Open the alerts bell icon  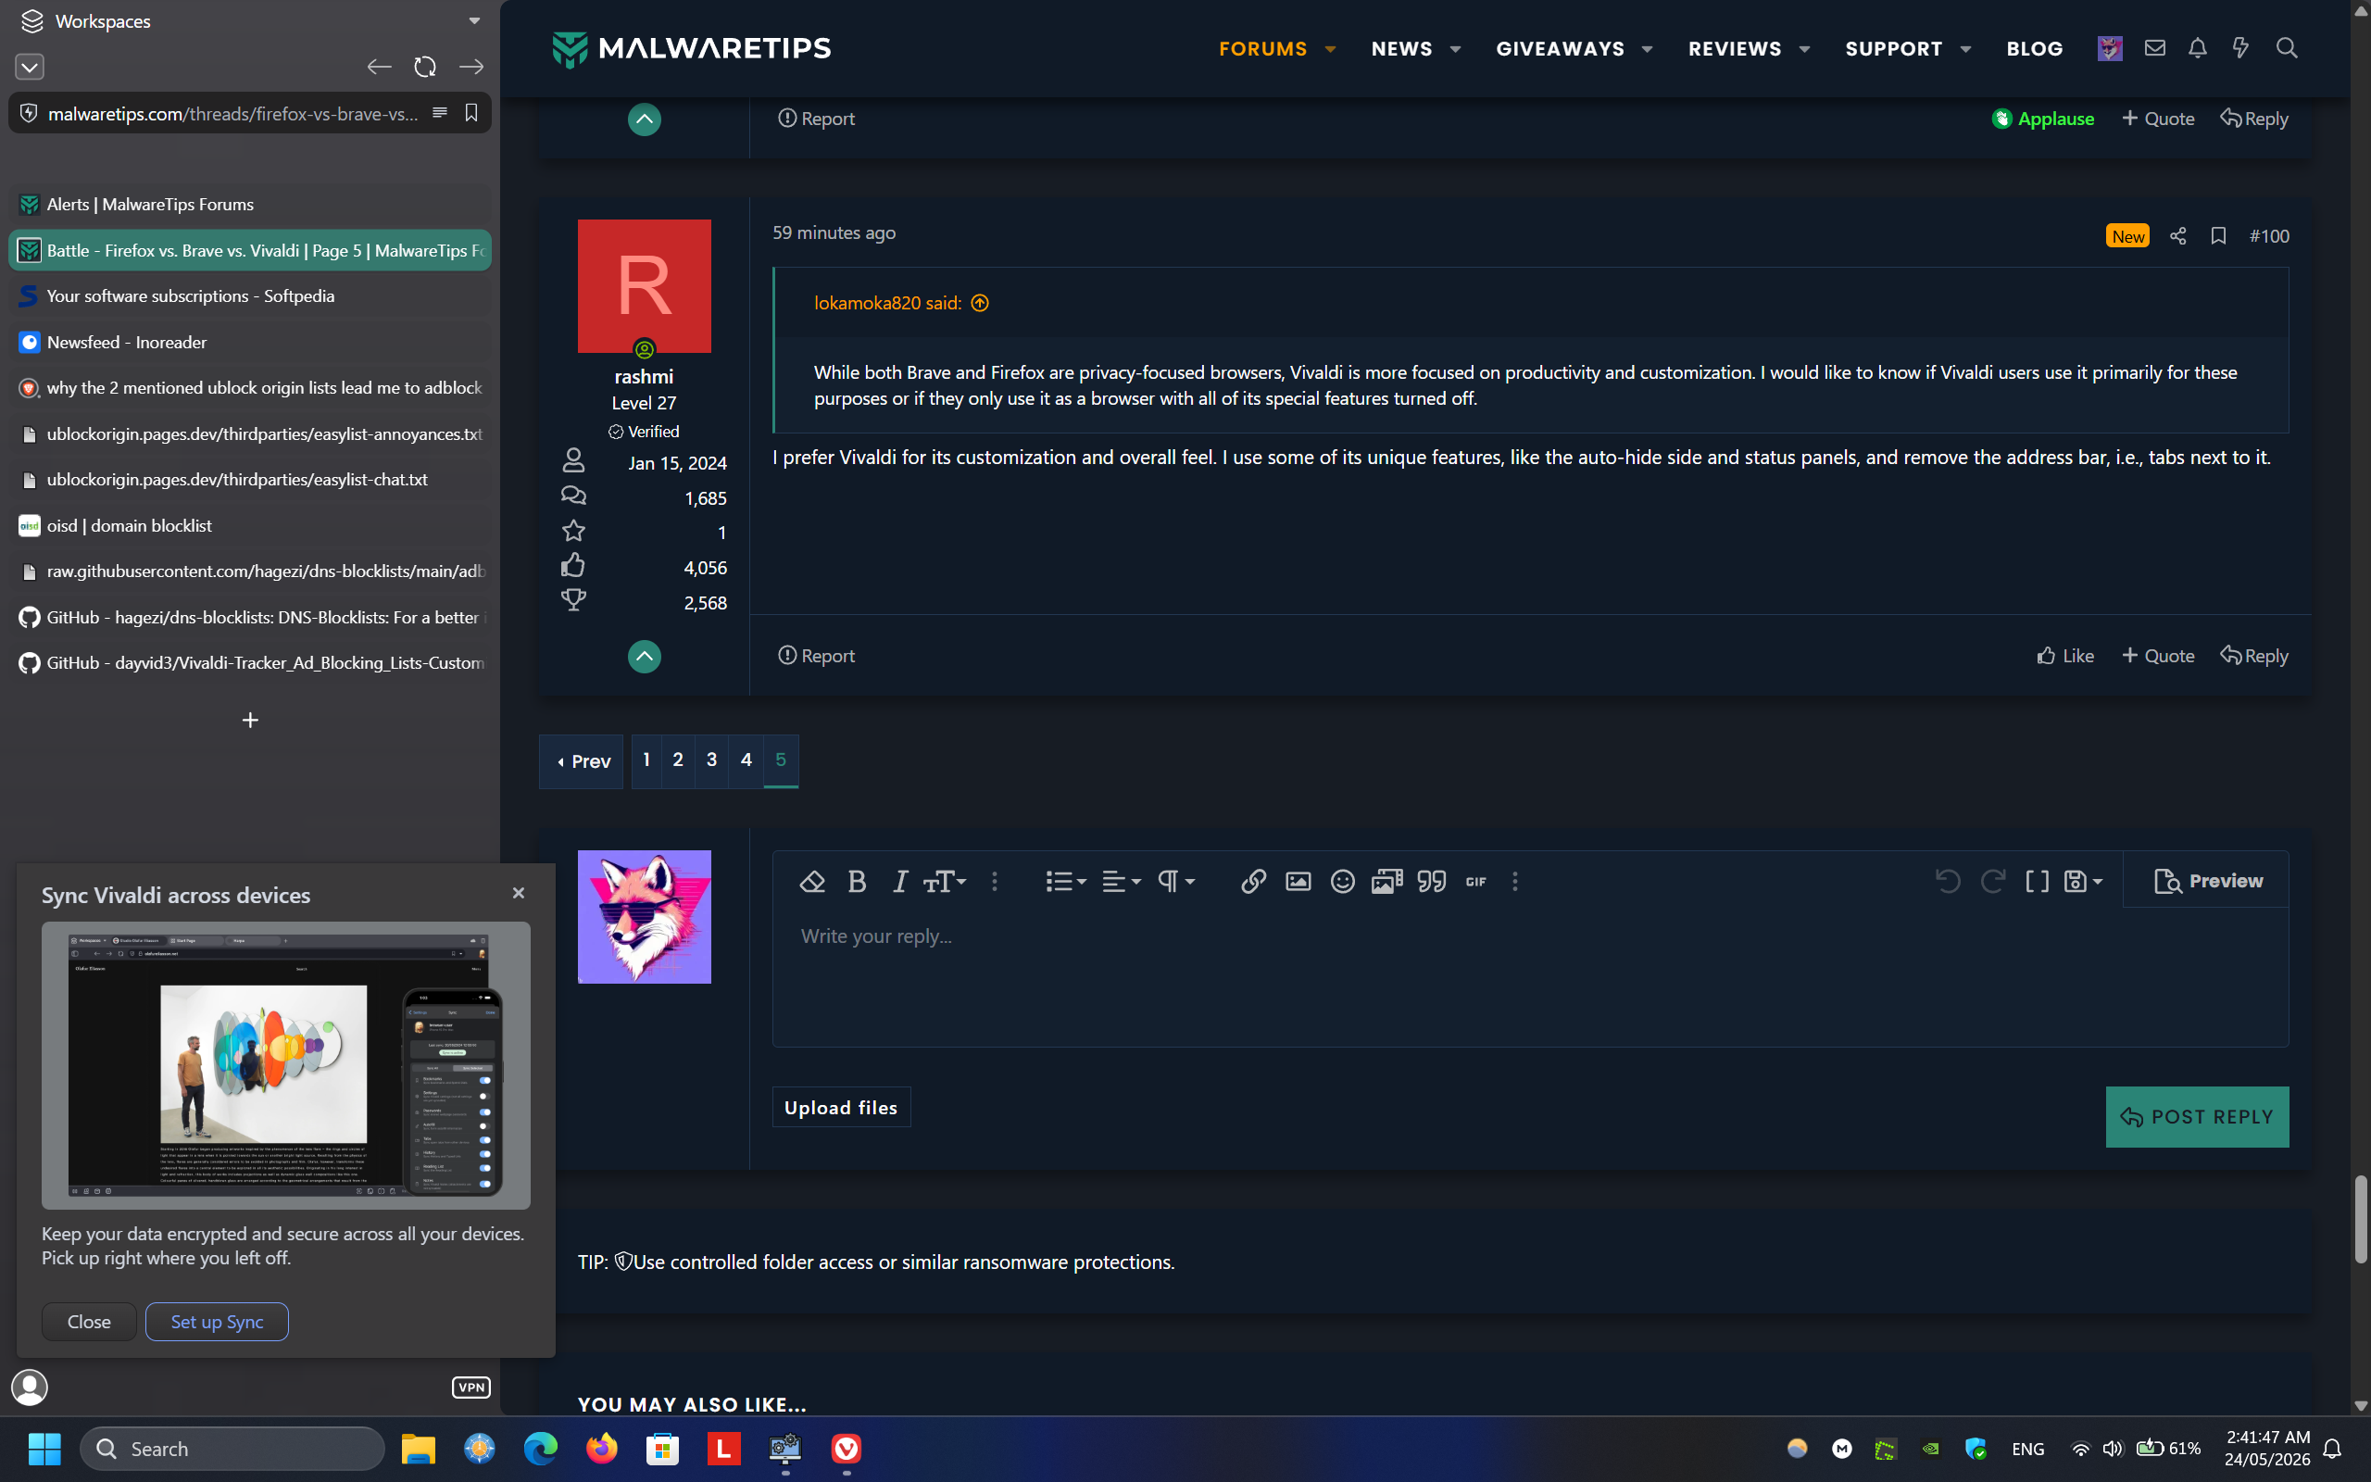click(x=2198, y=48)
